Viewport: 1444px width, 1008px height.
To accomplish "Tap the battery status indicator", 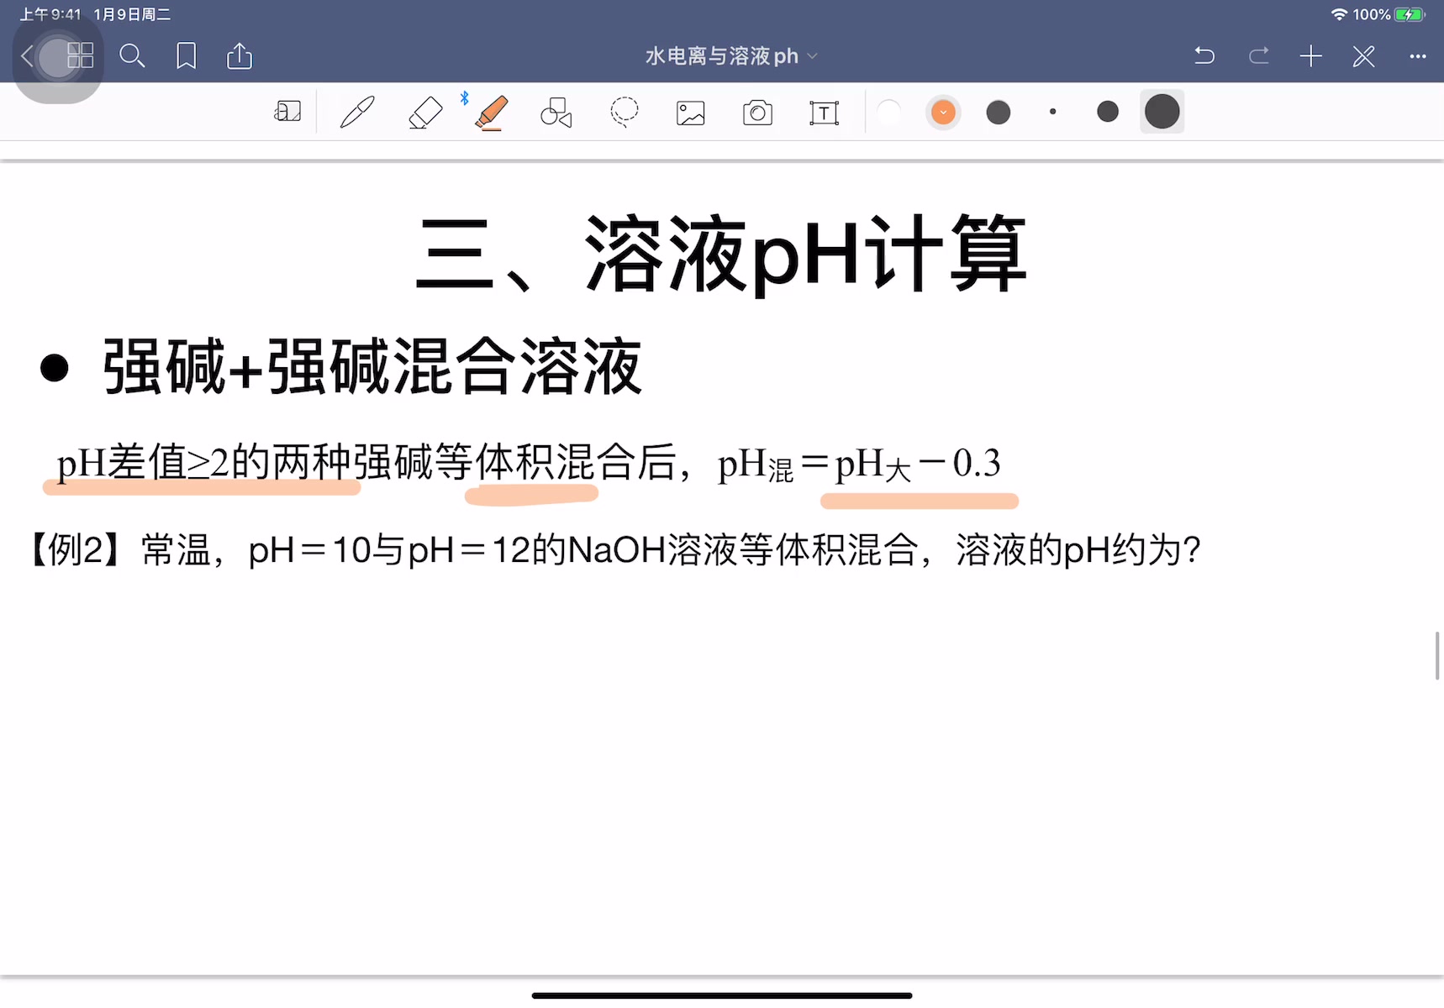I will click(1409, 14).
